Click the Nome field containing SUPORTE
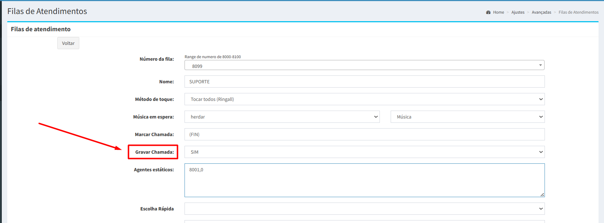Viewport: 604px width, 223px height. click(x=364, y=82)
